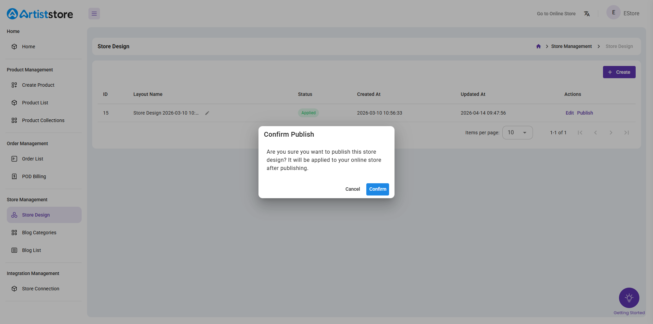Go to first page of results

580,133
